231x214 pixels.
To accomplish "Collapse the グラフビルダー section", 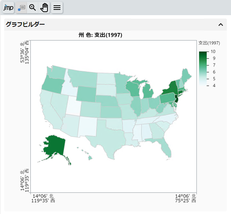I will (220, 25).
